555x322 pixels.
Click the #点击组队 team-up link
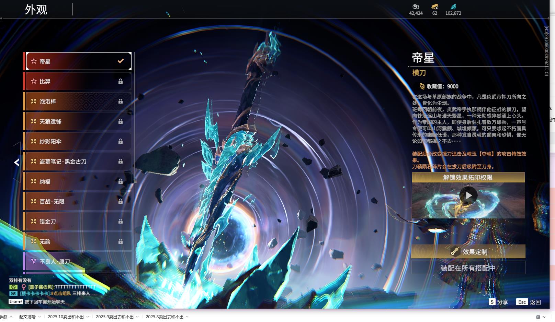tap(61, 293)
